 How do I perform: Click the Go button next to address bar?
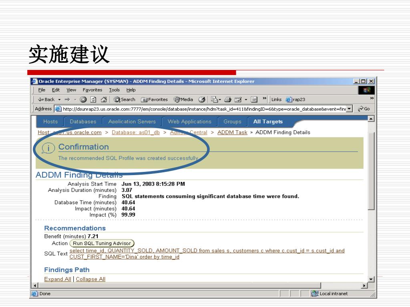point(364,109)
